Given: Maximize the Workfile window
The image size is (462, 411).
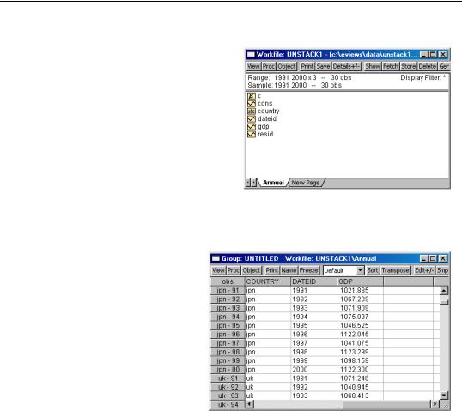Looking at the screenshot, I should coord(433,54).
